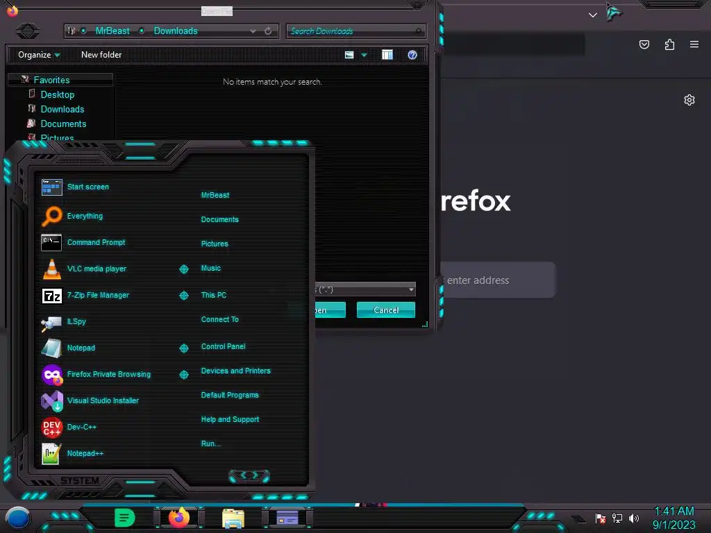
Task: Click the Start orb button
Action: click(x=17, y=518)
